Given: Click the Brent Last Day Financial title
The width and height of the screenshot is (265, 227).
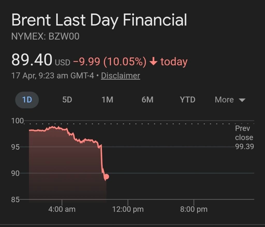Looking at the screenshot, I should click(99, 20).
